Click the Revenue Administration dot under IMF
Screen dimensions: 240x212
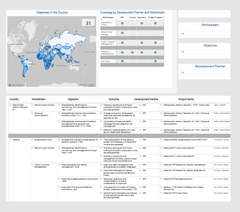[122, 52]
